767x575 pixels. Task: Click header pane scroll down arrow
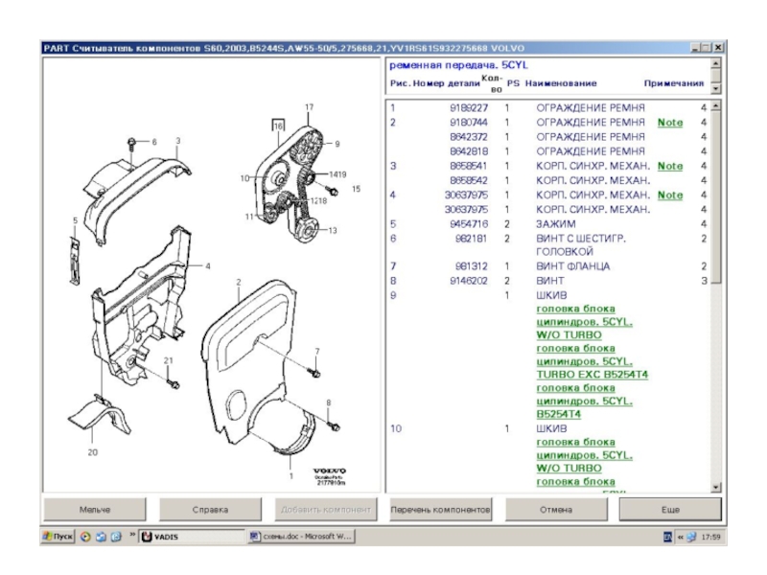(716, 88)
